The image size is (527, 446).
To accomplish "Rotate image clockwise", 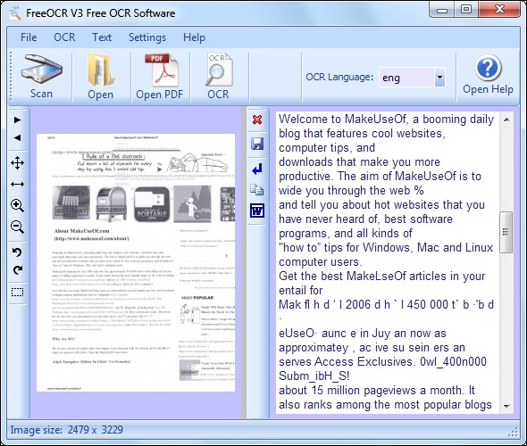I will [18, 270].
